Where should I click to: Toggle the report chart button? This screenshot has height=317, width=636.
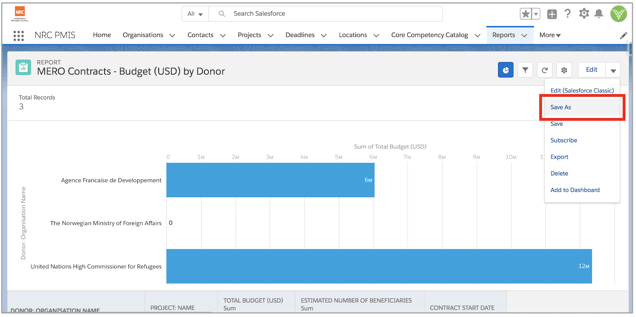[506, 70]
